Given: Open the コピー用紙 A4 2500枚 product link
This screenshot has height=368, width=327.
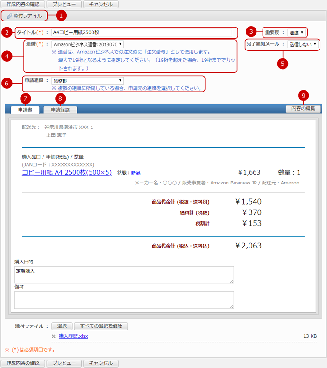Looking at the screenshot, I should 66,172.
